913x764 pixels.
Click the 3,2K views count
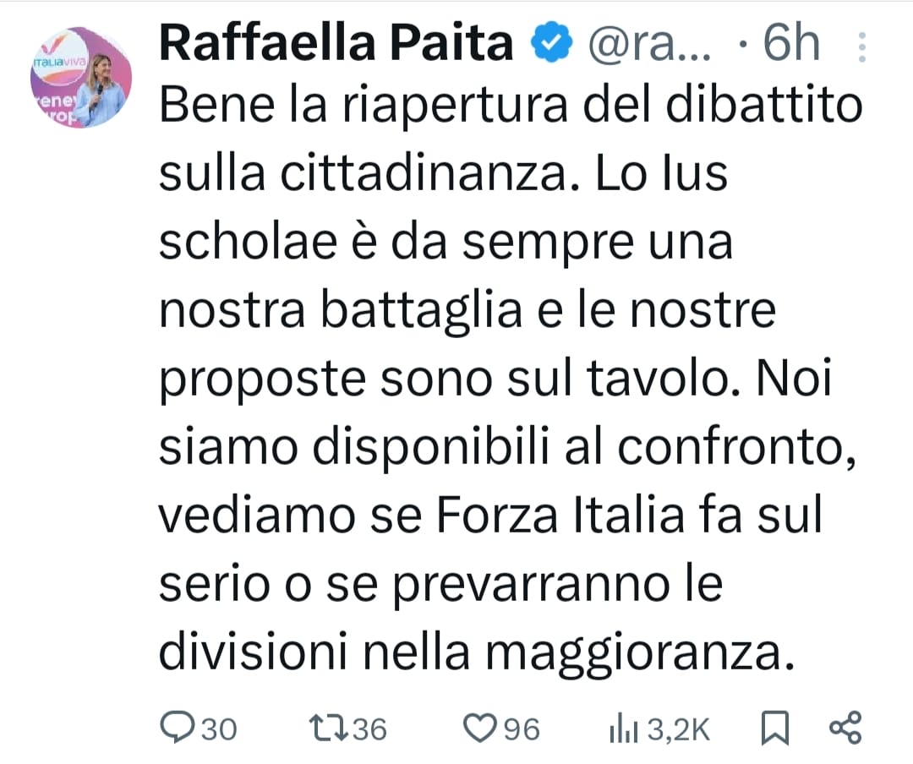point(679,729)
